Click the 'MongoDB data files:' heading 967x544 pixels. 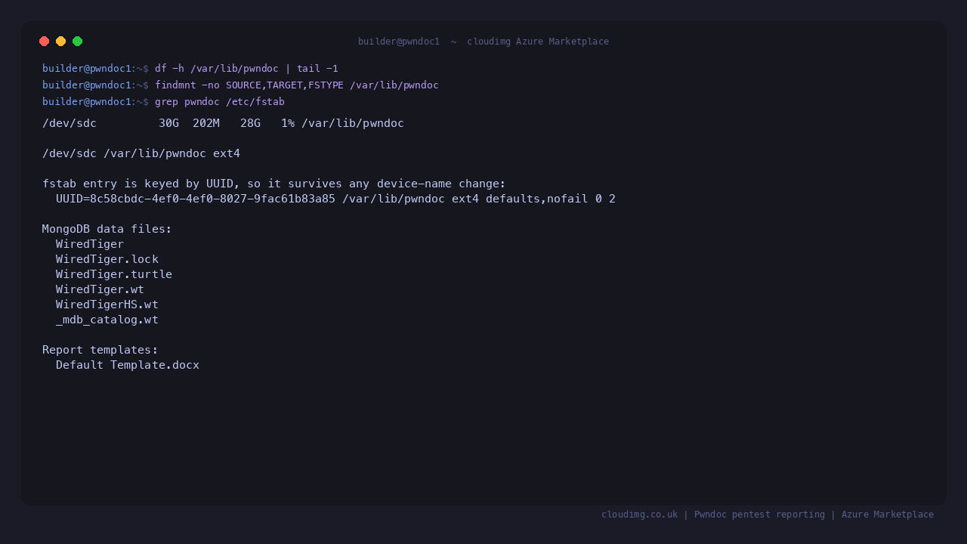coord(107,229)
